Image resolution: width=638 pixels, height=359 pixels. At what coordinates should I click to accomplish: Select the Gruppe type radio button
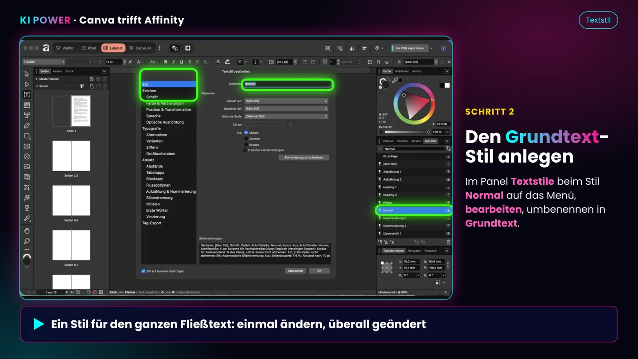point(246,145)
